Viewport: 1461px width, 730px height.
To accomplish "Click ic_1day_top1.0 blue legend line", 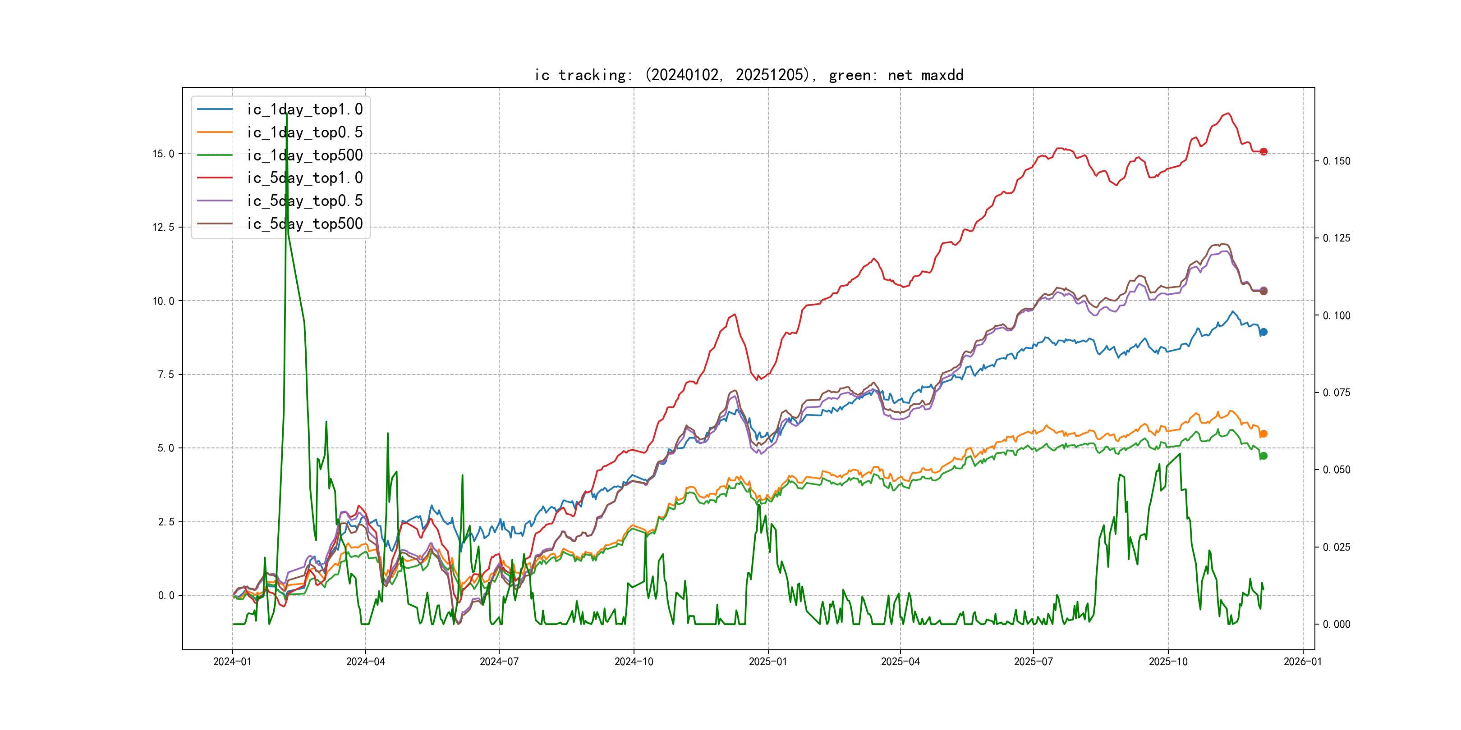I will pos(214,109).
